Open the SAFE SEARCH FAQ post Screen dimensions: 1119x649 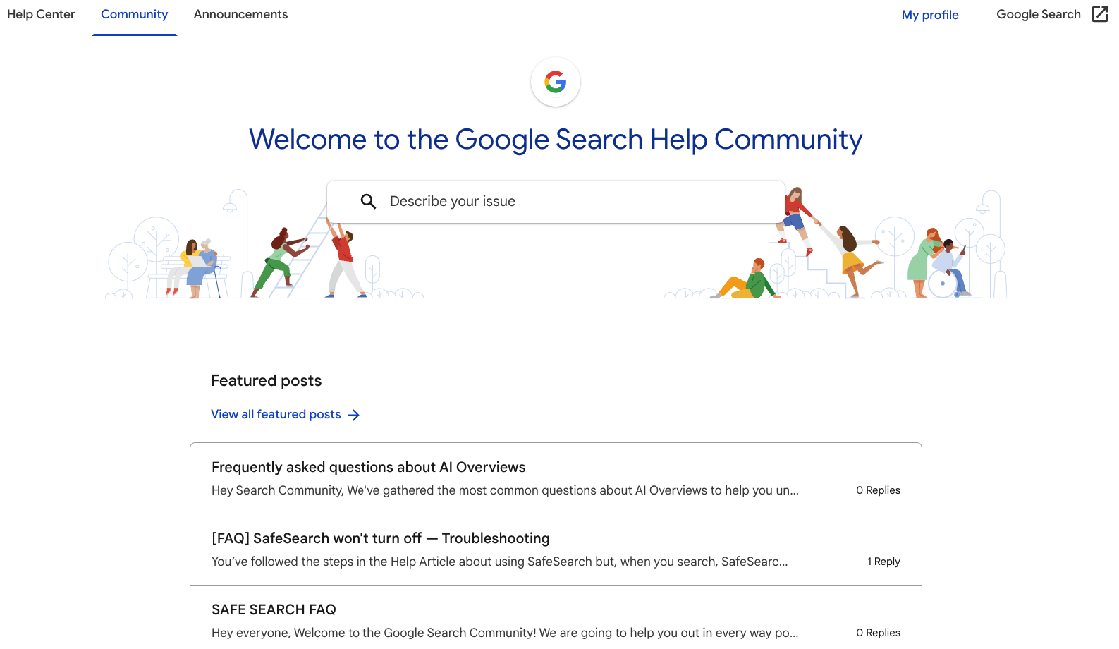click(274, 609)
